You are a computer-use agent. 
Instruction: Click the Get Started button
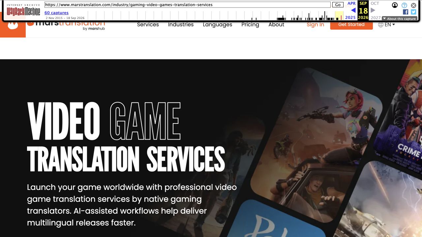tap(351, 25)
